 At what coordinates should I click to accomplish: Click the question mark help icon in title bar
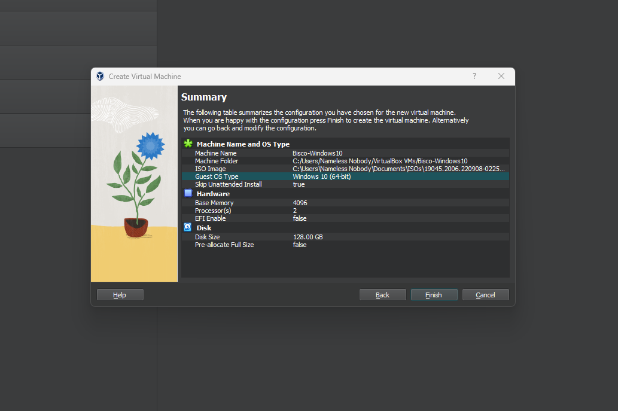(474, 76)
